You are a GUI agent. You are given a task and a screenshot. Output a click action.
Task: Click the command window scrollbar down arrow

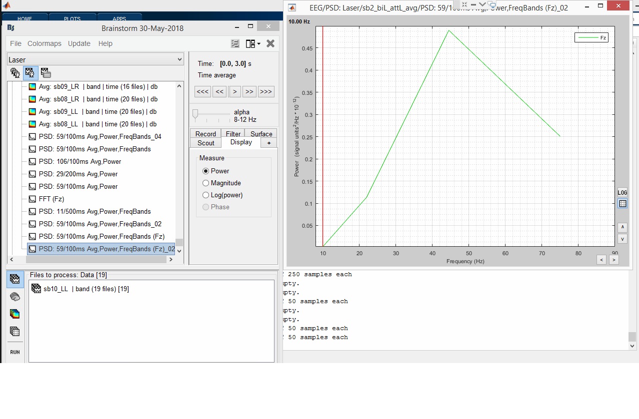pyautogui.click(x=632, y=346)
